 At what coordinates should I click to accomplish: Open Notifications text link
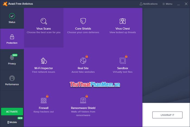pos(150,4)
